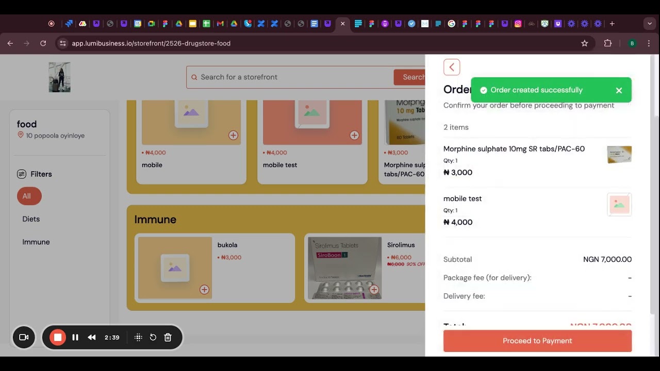Click the 'mobile' product card title
The image size is (660, 371).
(x=152, y=165)
